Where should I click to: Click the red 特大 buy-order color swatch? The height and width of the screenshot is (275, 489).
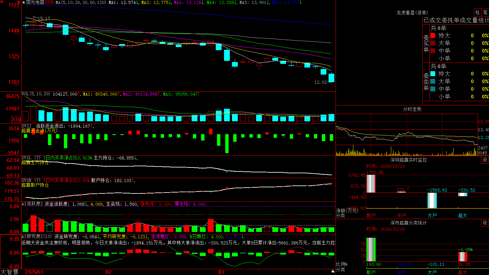coord(433,35)
